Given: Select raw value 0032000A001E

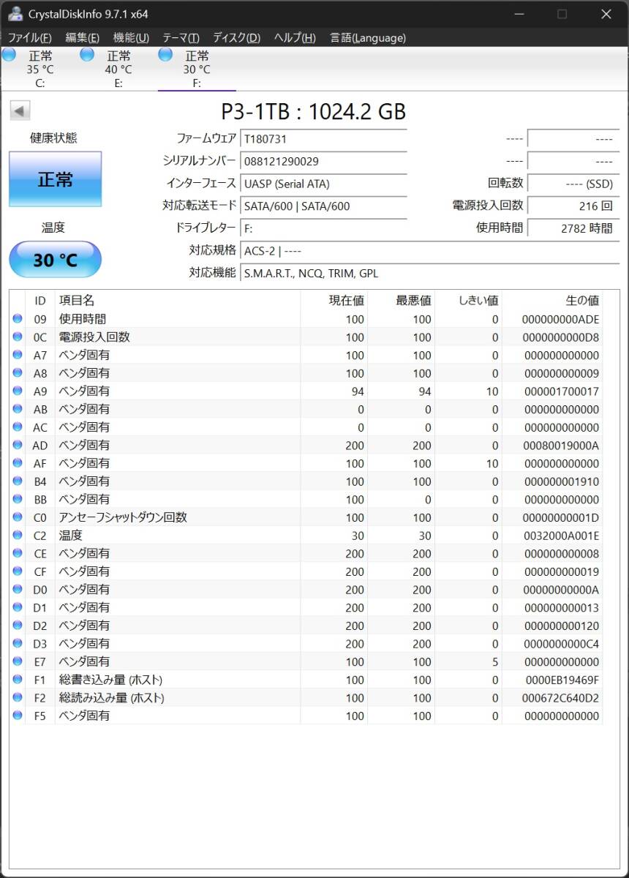Looking at the screenshot, I should click(561, 536).
